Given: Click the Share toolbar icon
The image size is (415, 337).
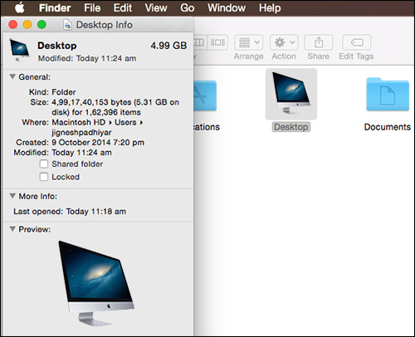Looking at the screenshot, I should (319, 42).
